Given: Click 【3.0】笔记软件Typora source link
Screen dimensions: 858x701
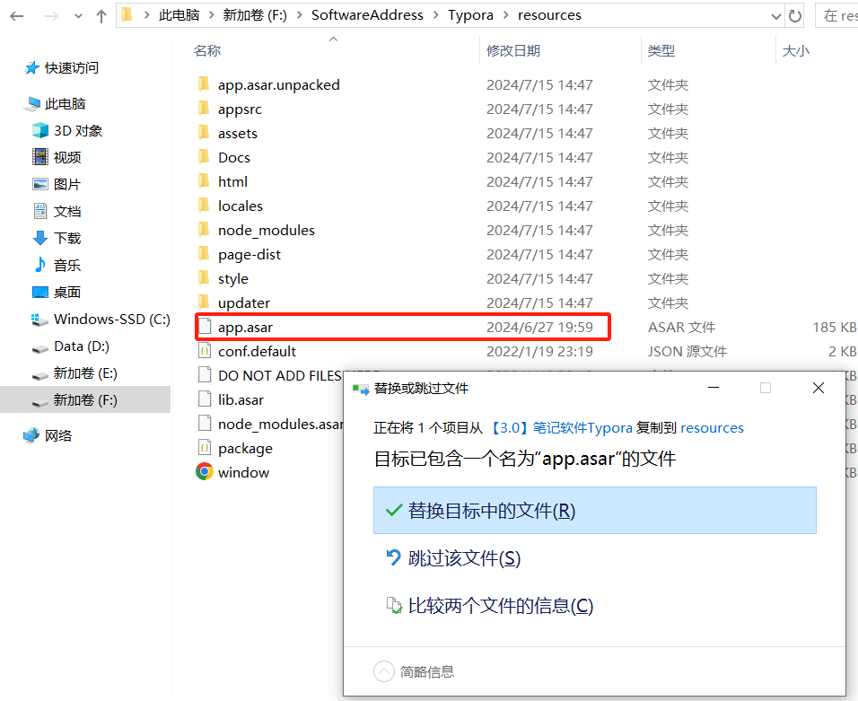Looking at the screenshot, I should click(560, 427).
